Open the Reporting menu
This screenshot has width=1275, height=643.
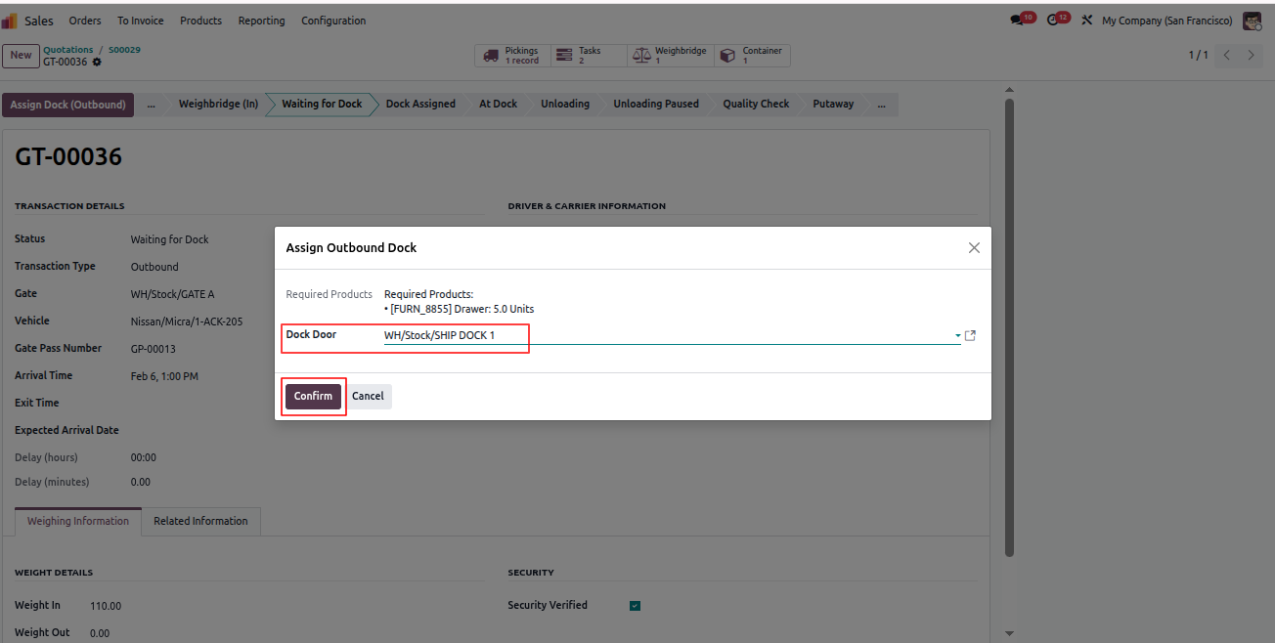(261, 21)
